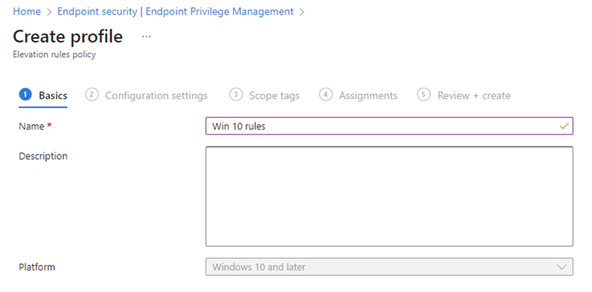
Task: Switch to the Basics tab
Action: (x=53, y=96)
